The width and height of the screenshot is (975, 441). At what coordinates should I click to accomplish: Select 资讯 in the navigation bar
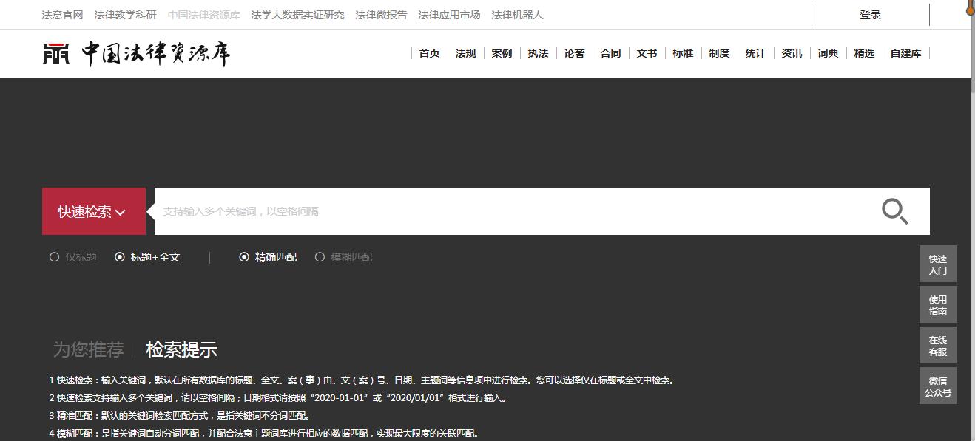click(792, 53)
